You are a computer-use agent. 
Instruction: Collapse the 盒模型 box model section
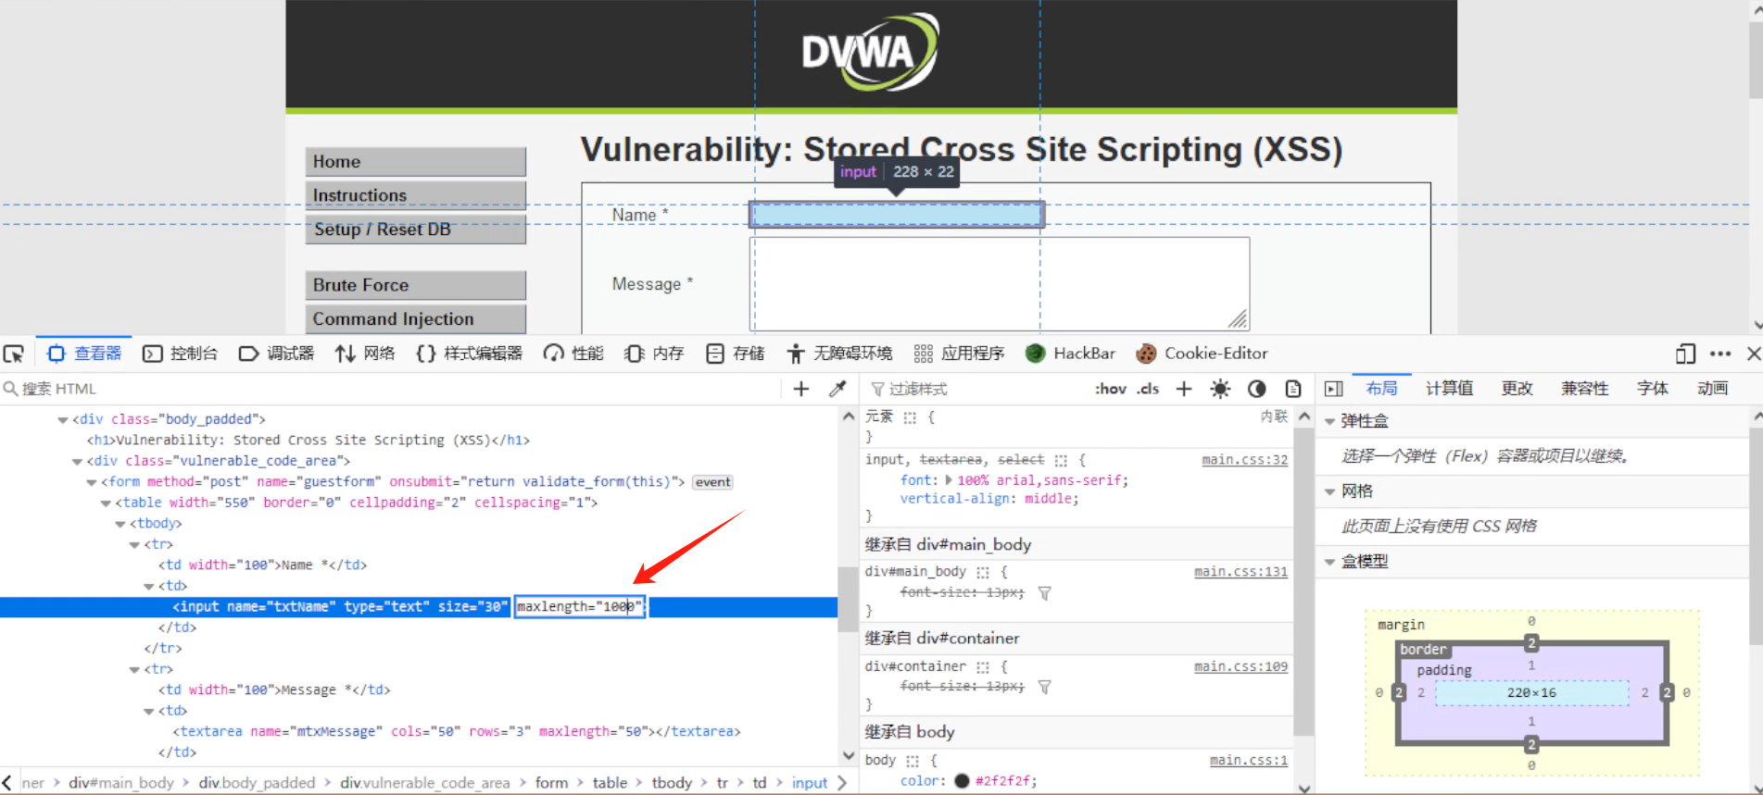click(1330, 562)
